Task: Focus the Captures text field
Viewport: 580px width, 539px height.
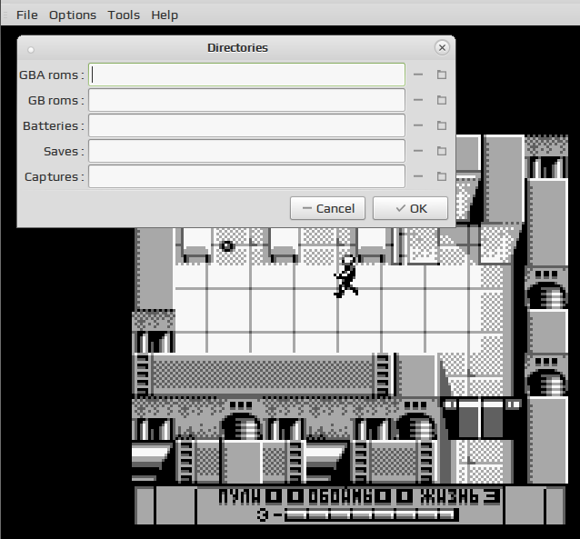Action: pos(246,176)
